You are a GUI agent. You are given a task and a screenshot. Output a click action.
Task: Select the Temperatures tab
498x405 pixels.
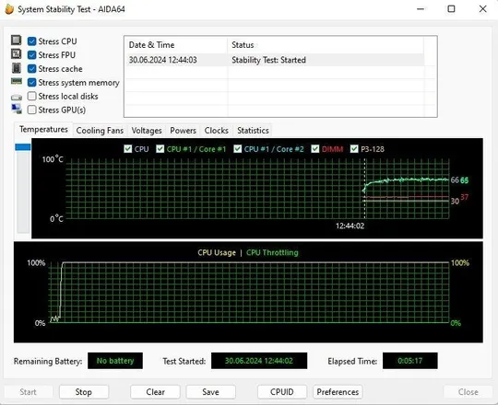click(x=43, y=129)
